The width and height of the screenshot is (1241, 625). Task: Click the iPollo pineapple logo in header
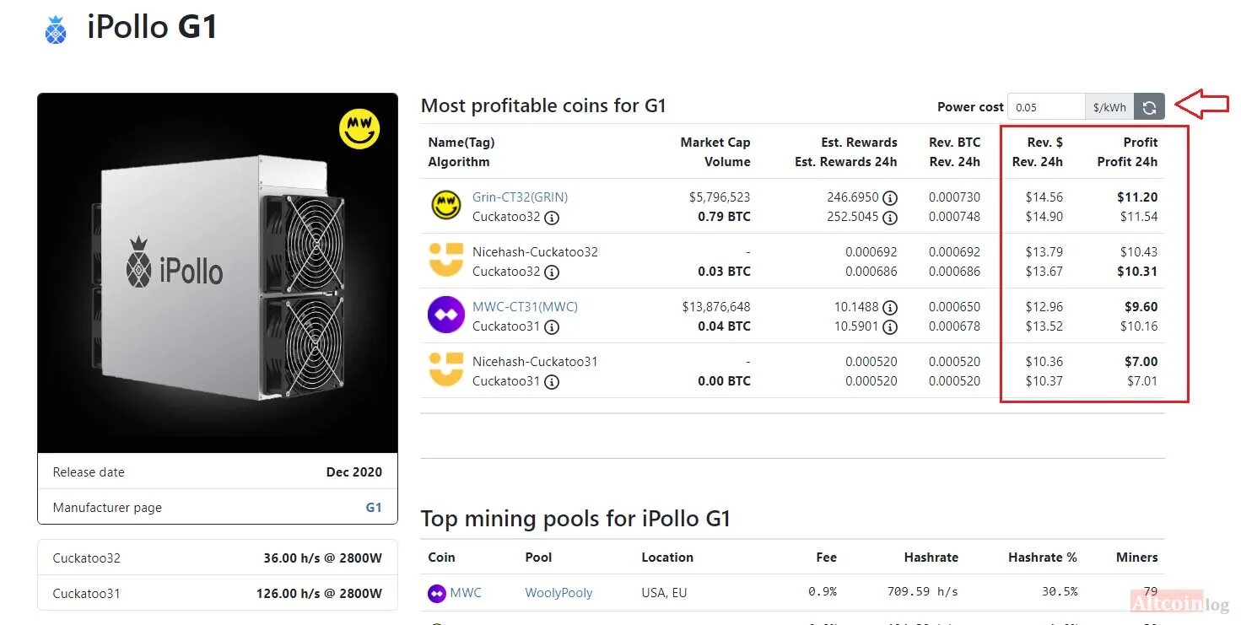pyautogui.click(x=56, y=30)
